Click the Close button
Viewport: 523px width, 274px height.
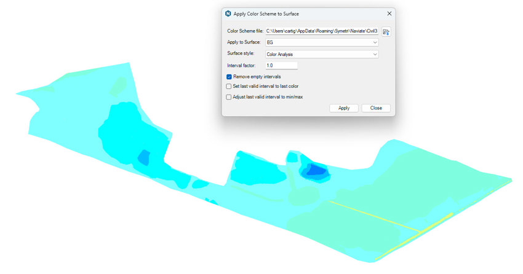pos(376,108)
